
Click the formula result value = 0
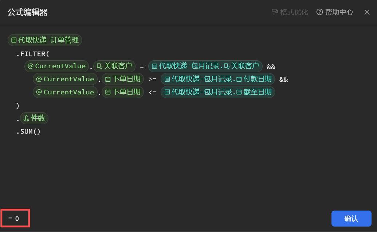(14, 218)
